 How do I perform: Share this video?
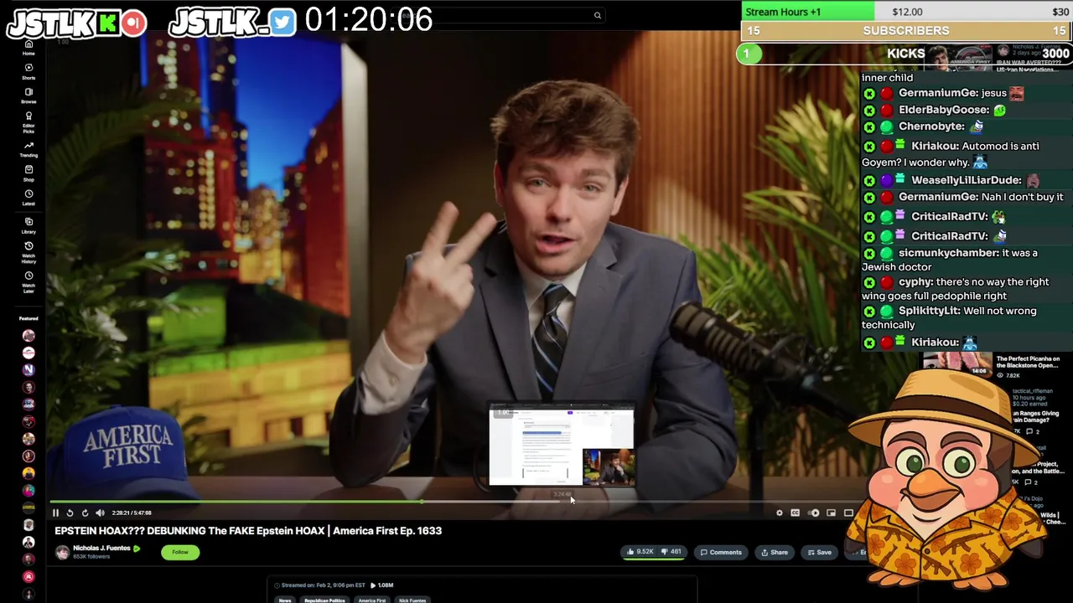775,552
